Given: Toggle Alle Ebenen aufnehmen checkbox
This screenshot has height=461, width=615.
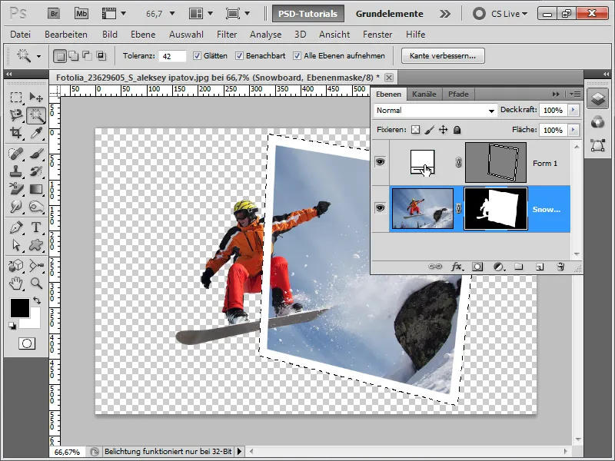Looking at the screenshot, I should pos(298,56).
